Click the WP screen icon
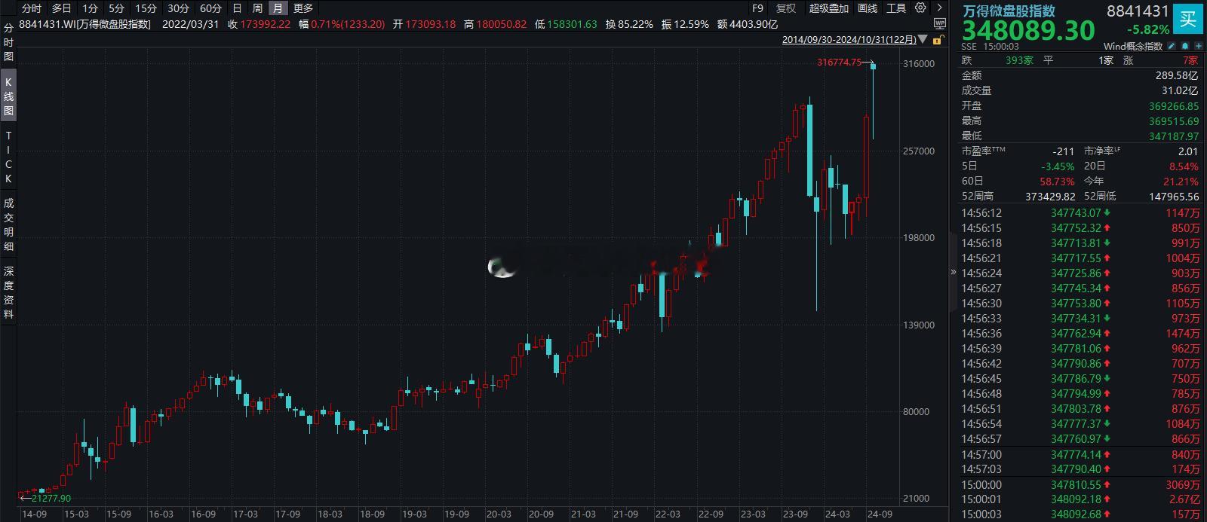 pos(939,24)
